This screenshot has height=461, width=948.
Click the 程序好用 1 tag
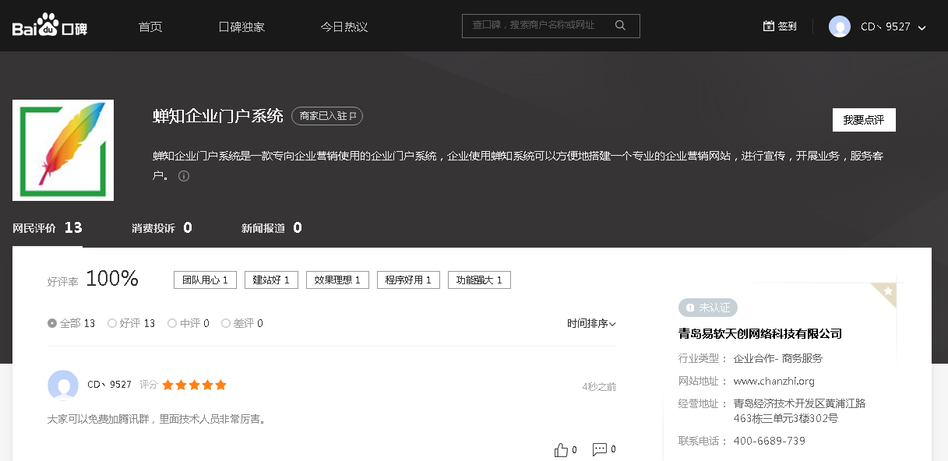point(408,280)
